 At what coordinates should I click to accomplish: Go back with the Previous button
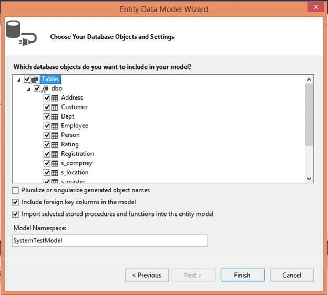tap(147, 275)
